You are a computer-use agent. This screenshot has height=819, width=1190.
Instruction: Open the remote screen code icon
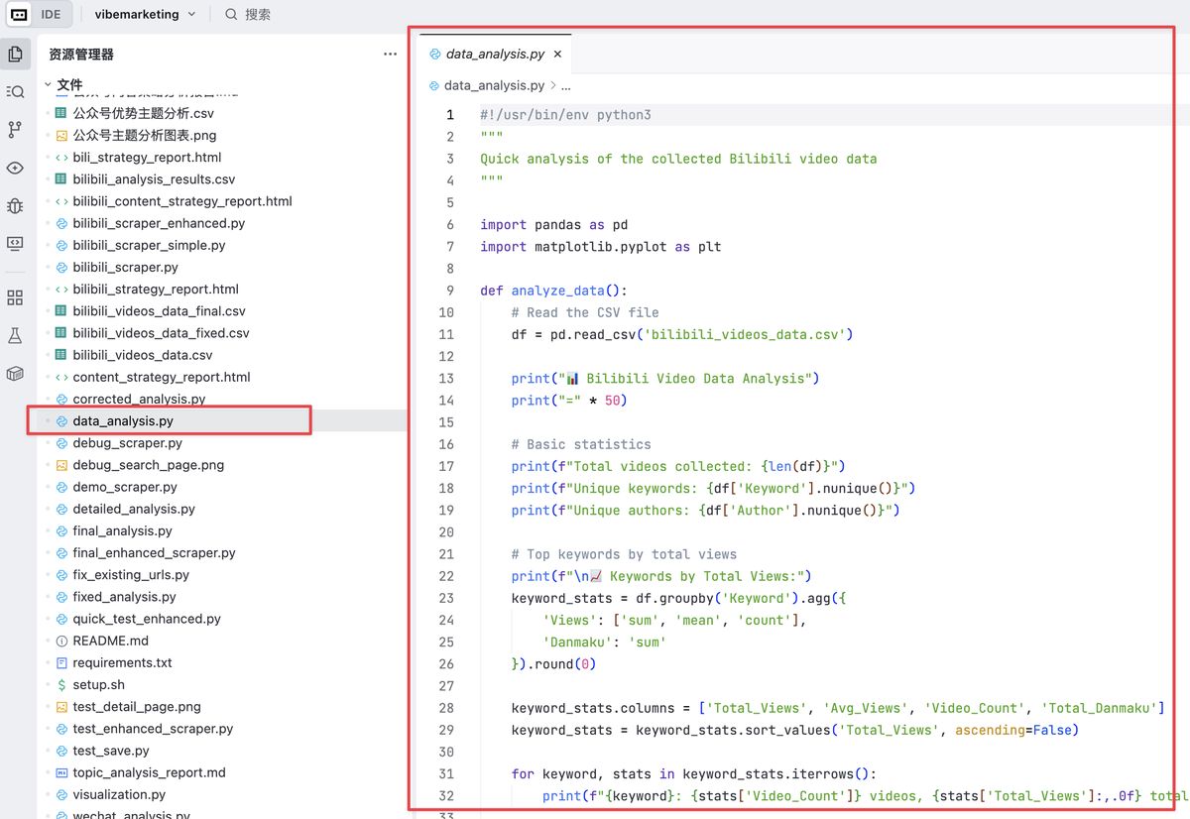15,243
